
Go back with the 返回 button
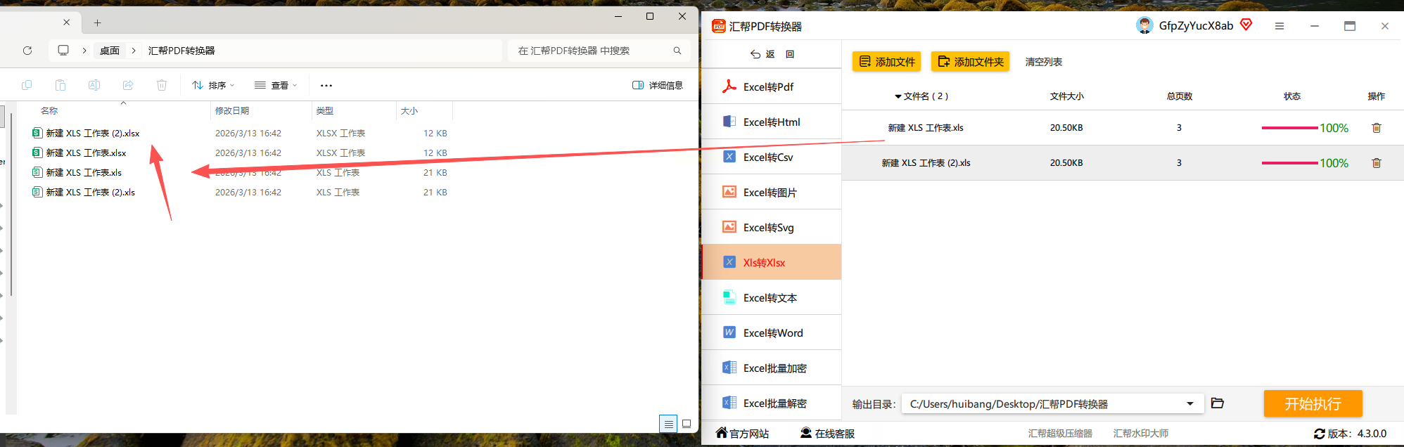point(771,54)
